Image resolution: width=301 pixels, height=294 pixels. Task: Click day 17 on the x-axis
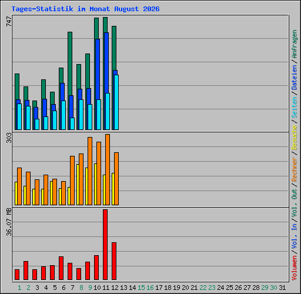159,288
